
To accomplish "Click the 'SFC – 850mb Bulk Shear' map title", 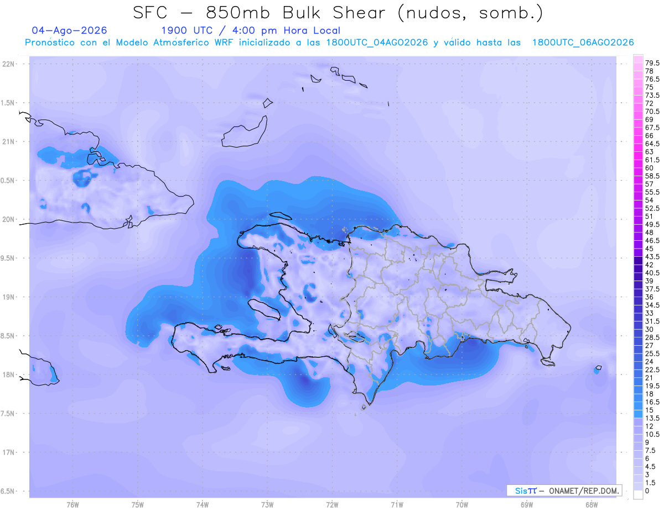I will [x=338, y=13].
